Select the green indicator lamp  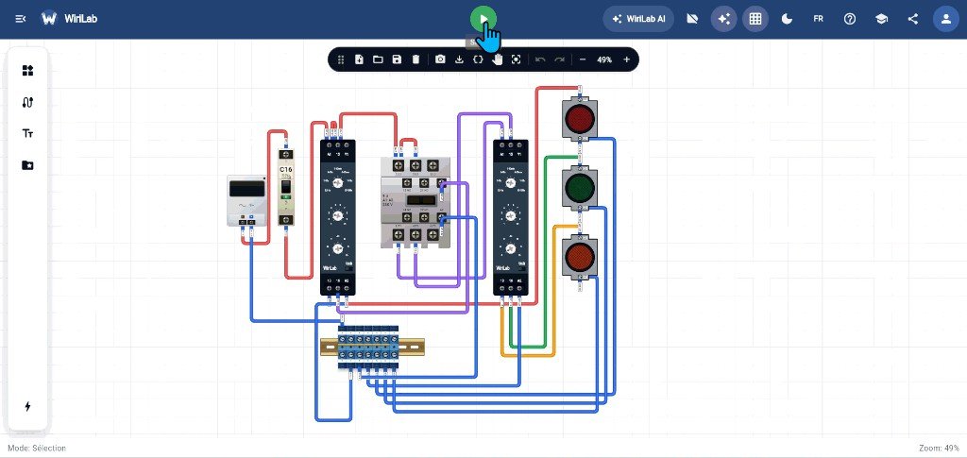coord(580,187)
